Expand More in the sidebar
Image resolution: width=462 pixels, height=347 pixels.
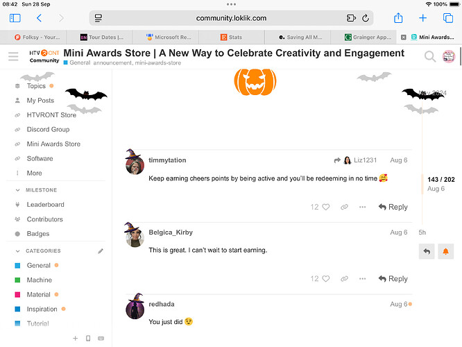pos(34,173)
